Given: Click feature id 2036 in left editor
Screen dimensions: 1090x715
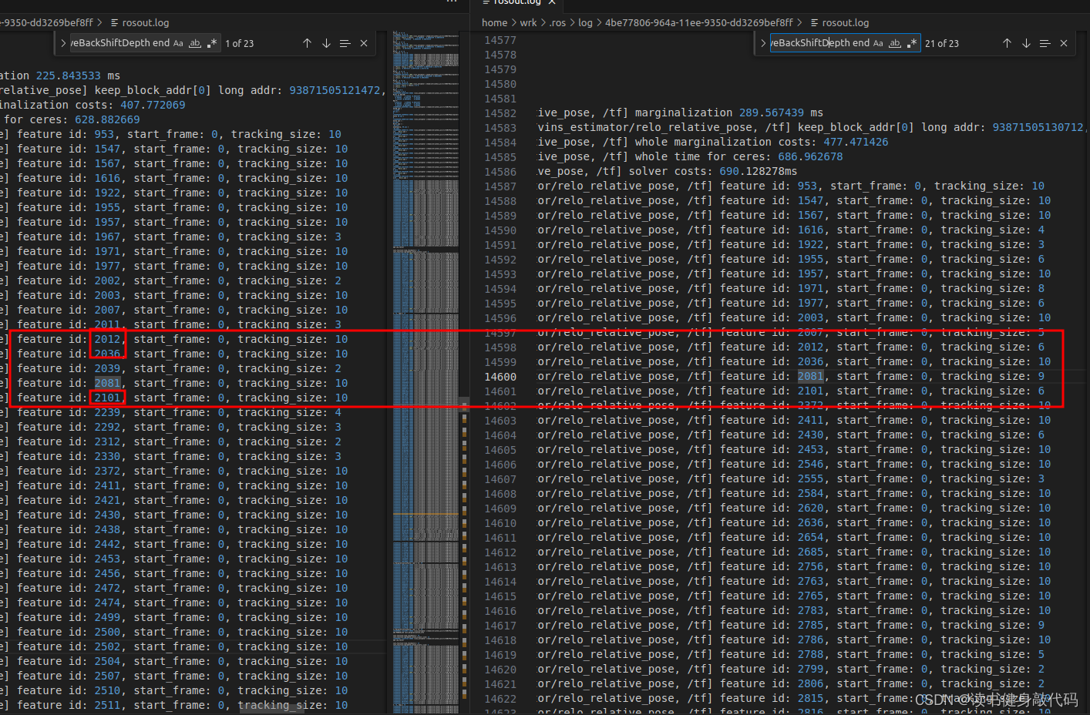Looking at the screenshot, I should 107,354.
